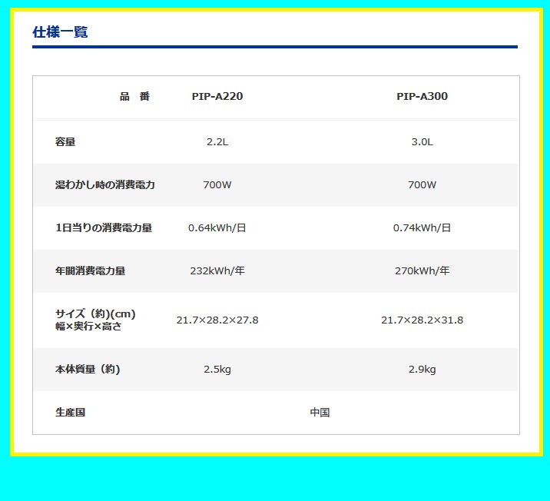Click 700W value under PIP-A220
The height and width of the screenshot is (501, 550).
pos(217,185)
